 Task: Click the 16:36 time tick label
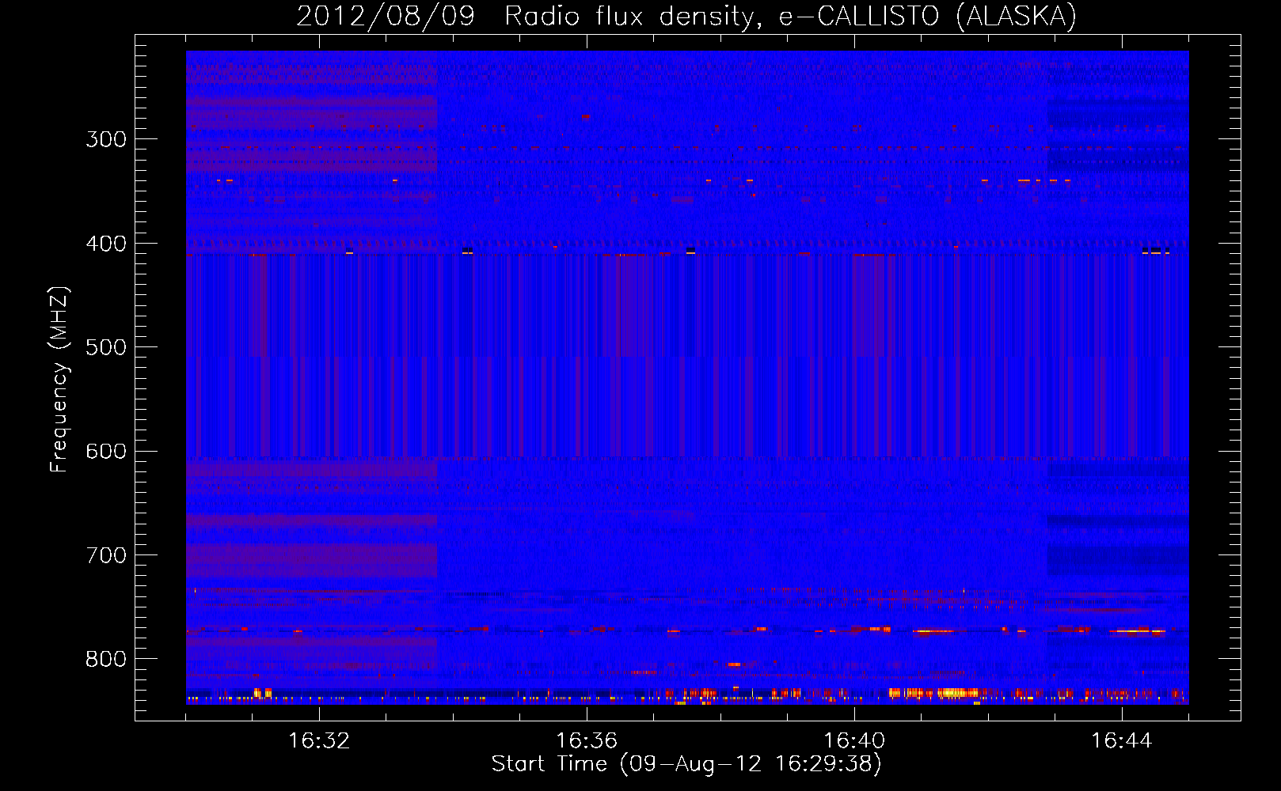[x=587, y=740]
